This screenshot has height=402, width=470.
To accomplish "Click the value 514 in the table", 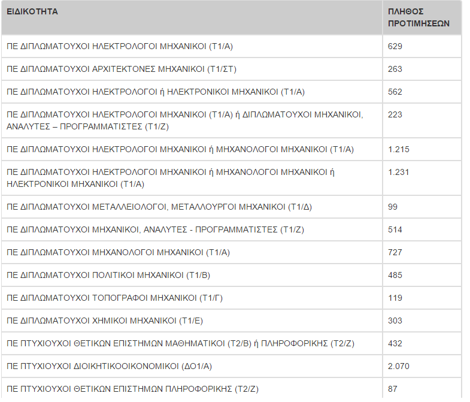I will pyautogui.click(x=395, y=229).
